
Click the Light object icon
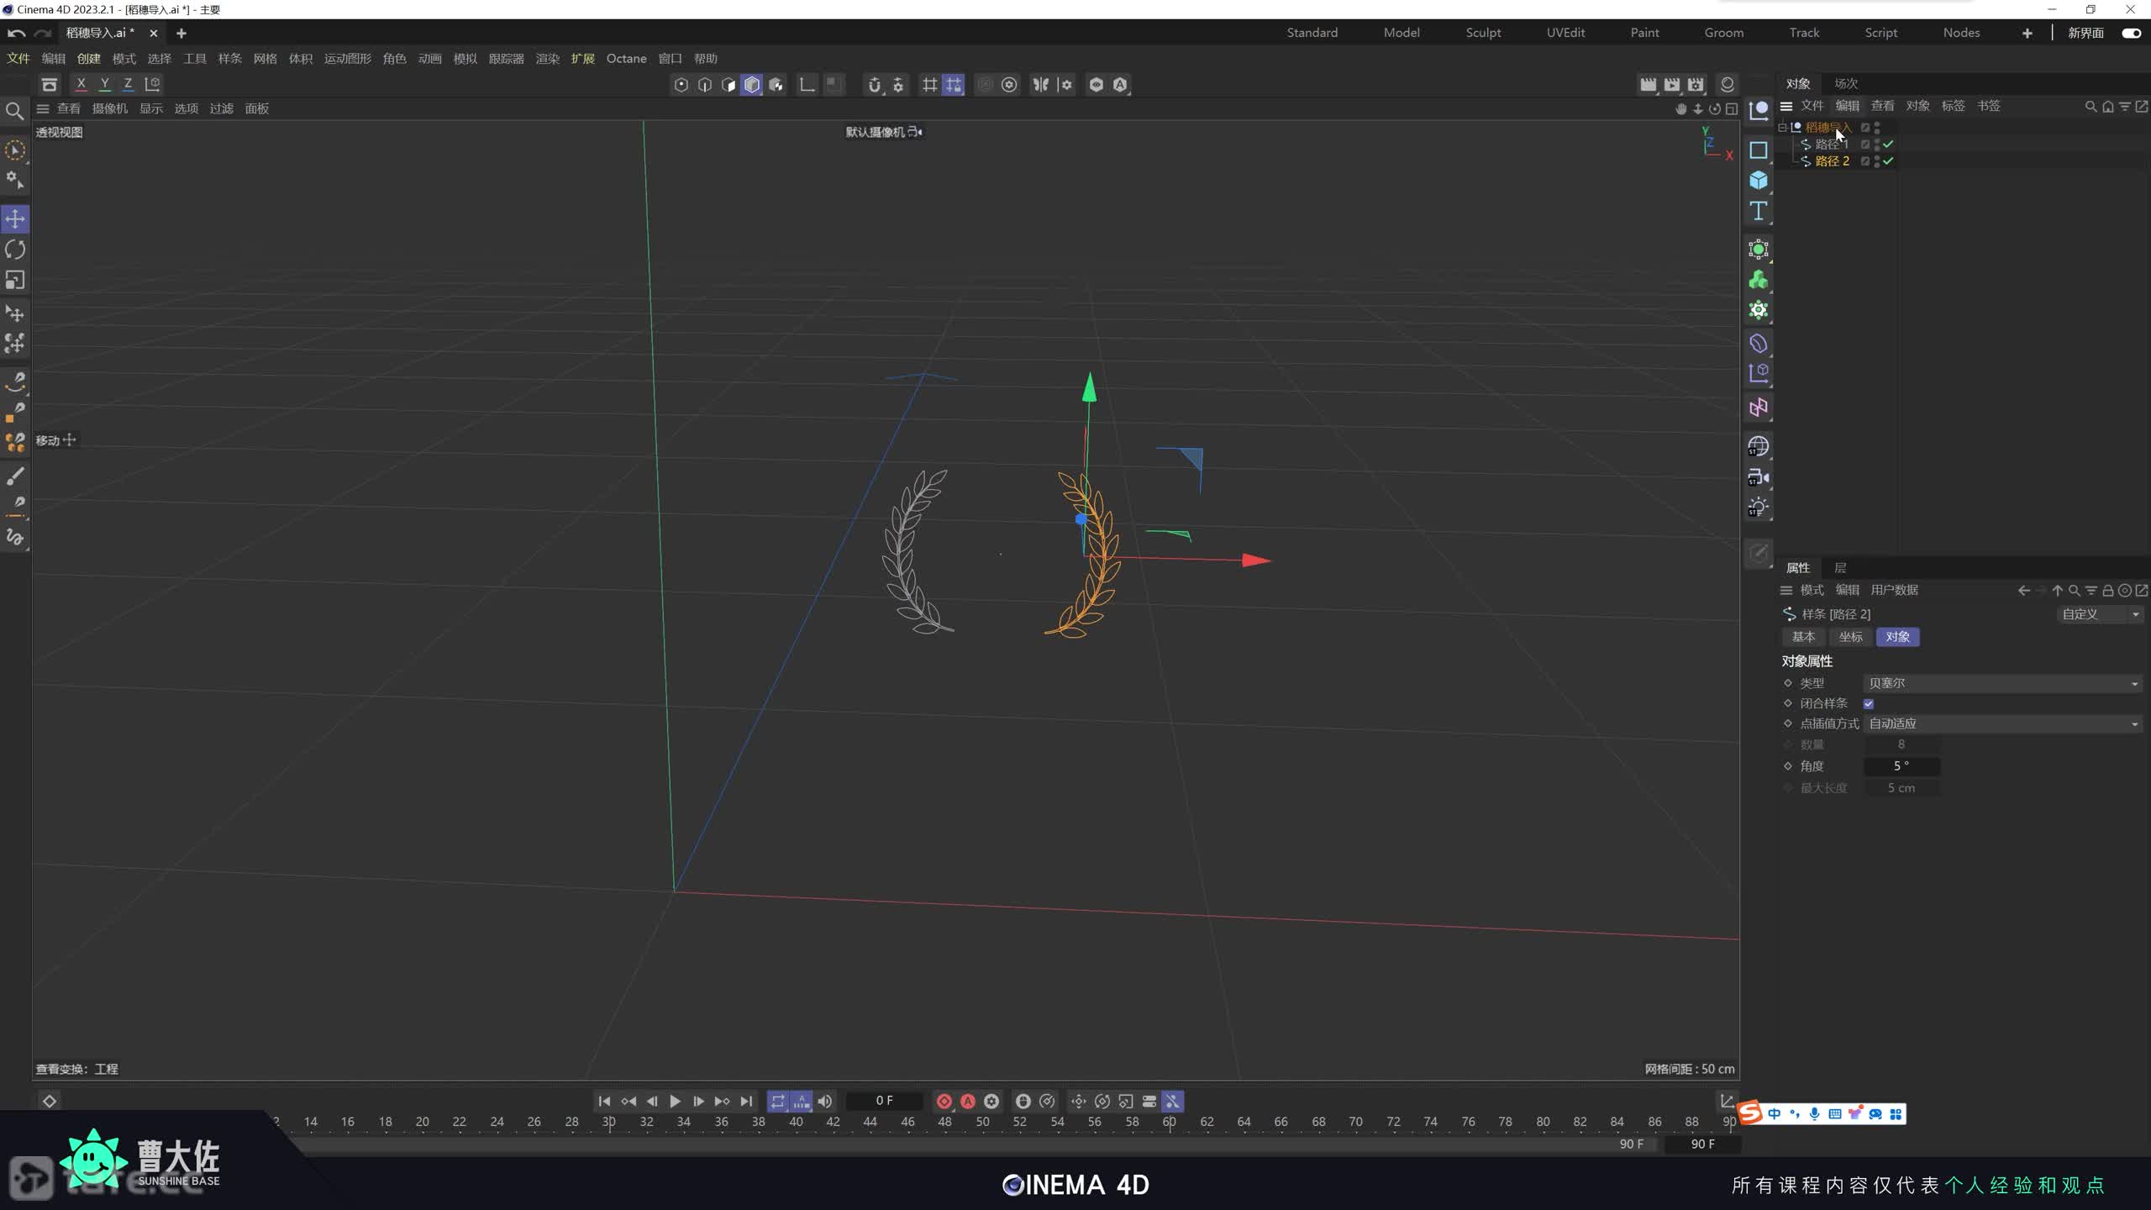pos(1758,508)
